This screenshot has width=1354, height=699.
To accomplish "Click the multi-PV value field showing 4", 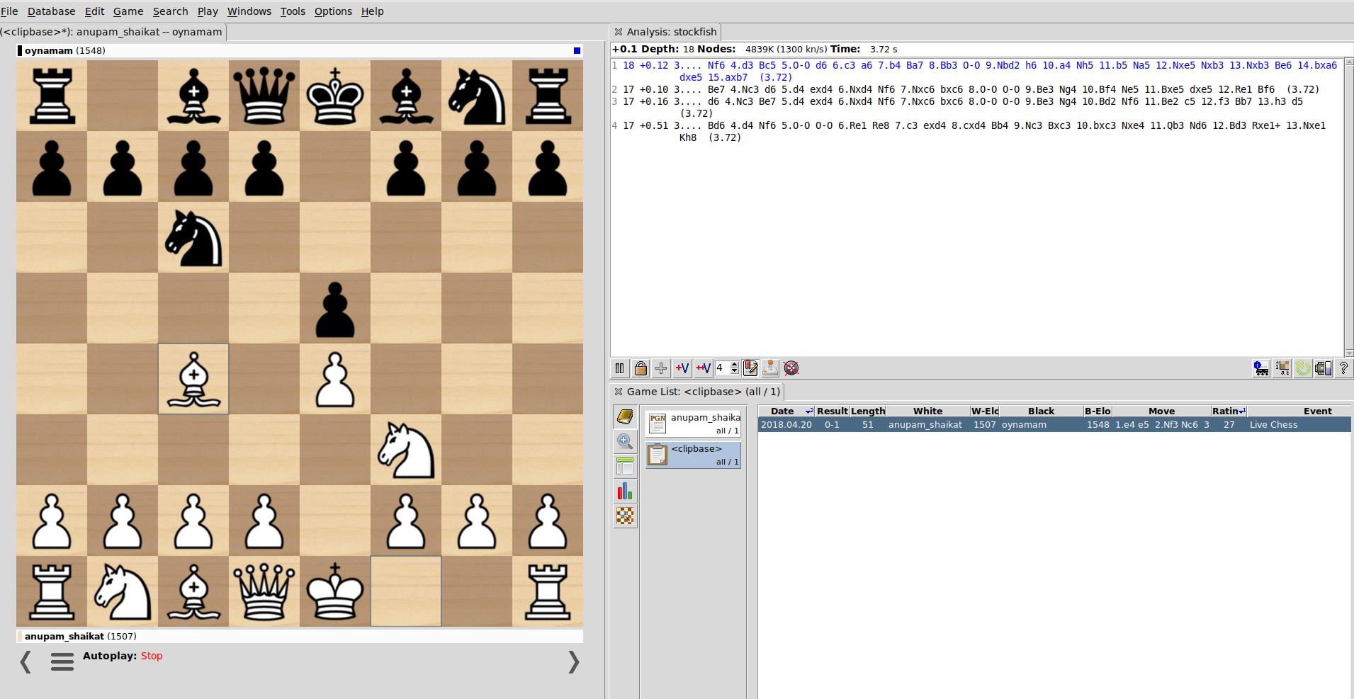I will coord(722,368).
